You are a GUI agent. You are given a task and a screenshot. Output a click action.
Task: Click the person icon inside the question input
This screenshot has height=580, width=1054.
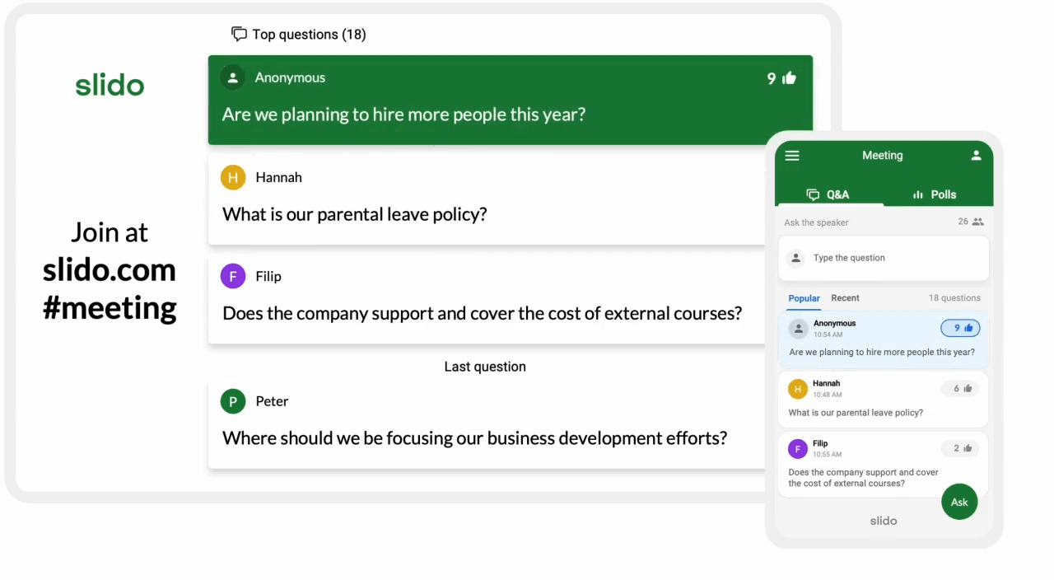pos(795,257)
